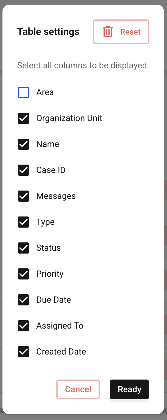Toggle the Due Date checkbox
Screen dimensions: 167x420
(x=23, y=300)
